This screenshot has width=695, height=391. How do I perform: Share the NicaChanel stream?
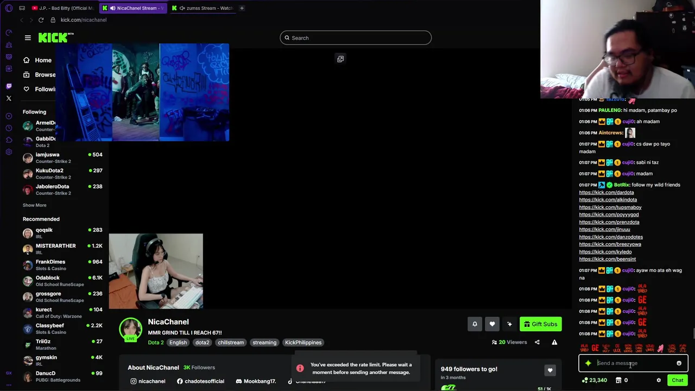(537, 342)
